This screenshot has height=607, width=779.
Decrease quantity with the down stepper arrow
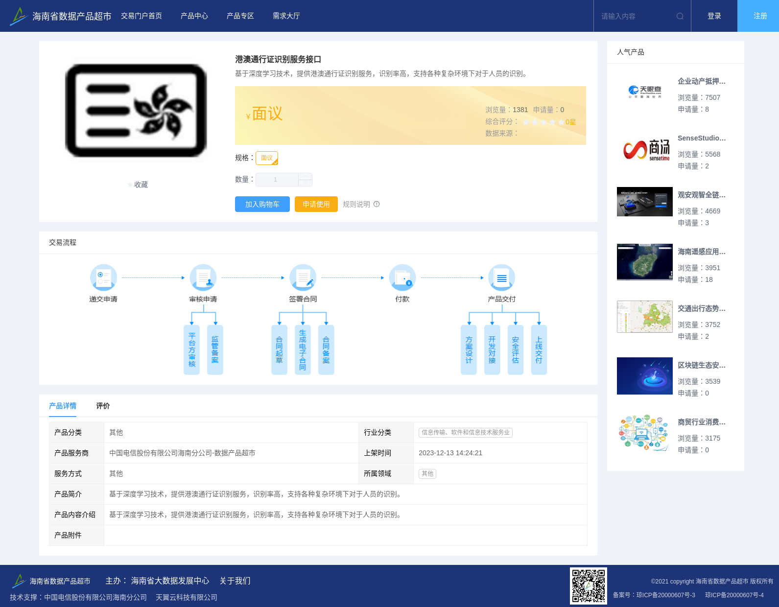pos(306,183)
